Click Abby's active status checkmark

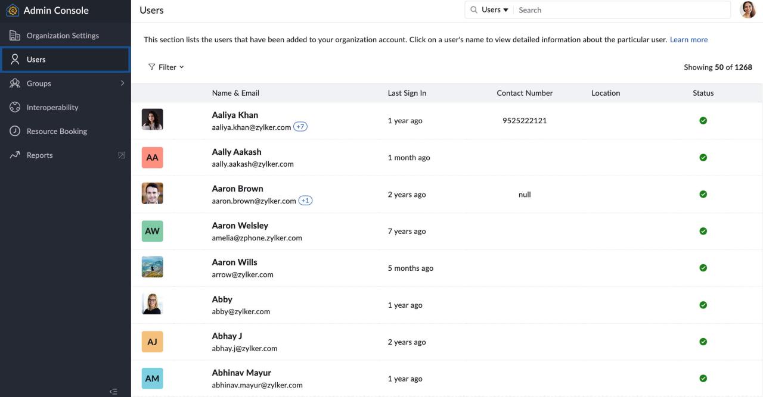coord(703,305)
